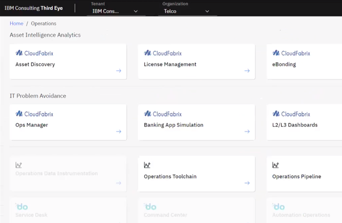The height and width of the screenshot is (223, 342).
Task: Select the Operations Toolchain title
Action: coord(170,176)
